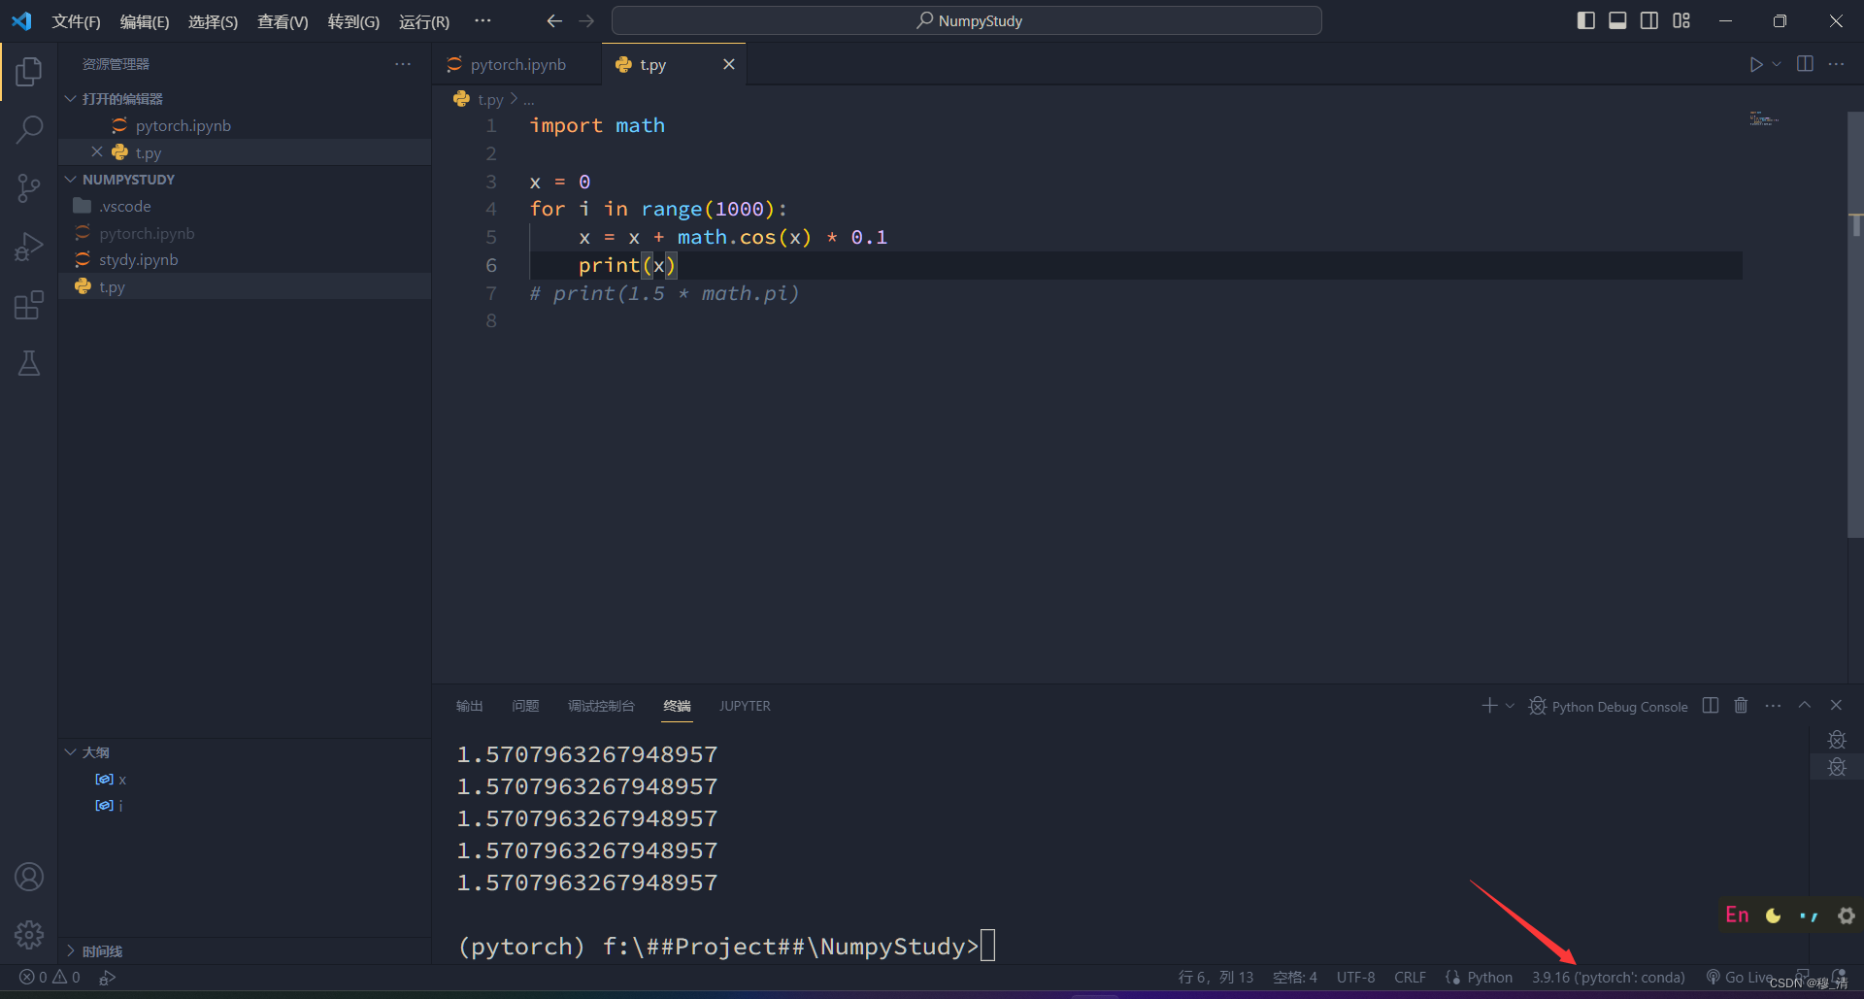This screenshot has width=1864, height=999.
Task: Split the terminal panel
Action: [1711, 706]
